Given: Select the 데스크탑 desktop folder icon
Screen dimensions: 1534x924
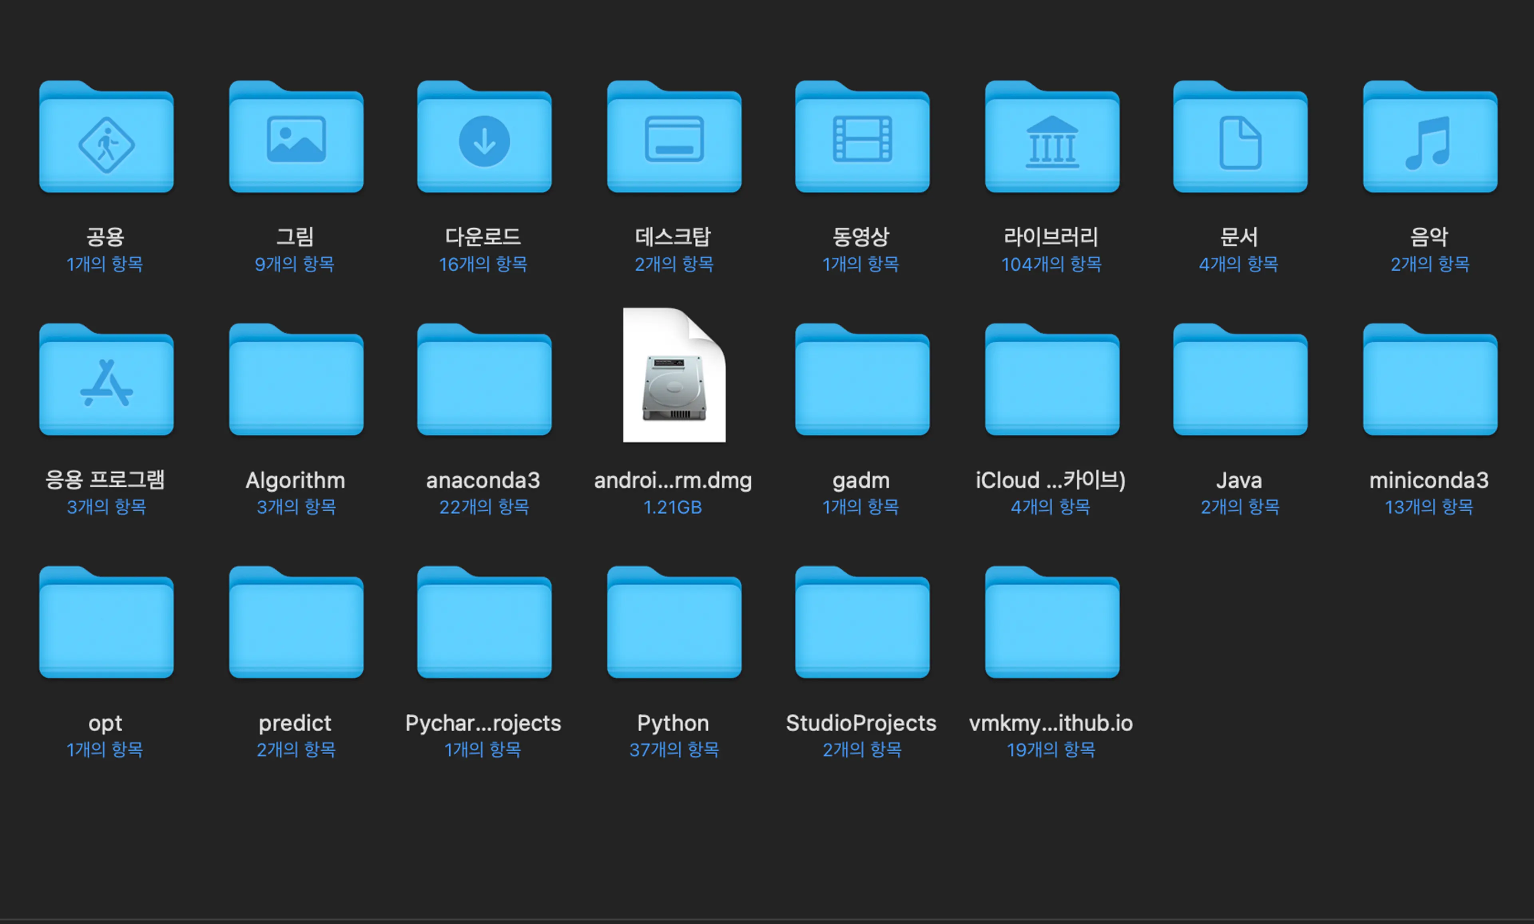Looking at the screenshot, I should coord(674,137).
